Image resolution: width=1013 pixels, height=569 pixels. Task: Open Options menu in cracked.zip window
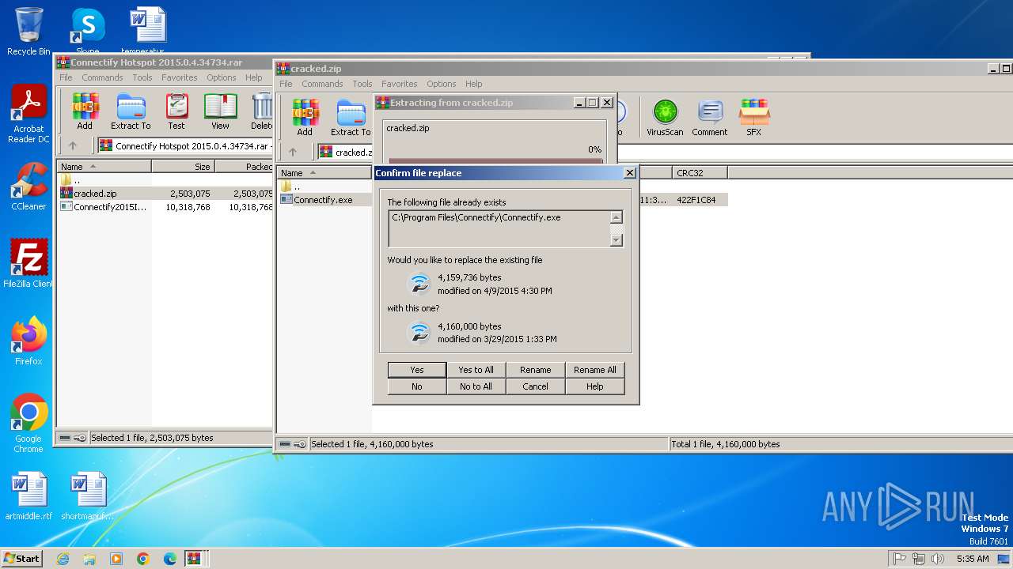pyautogui.click(x=442, y=84)
